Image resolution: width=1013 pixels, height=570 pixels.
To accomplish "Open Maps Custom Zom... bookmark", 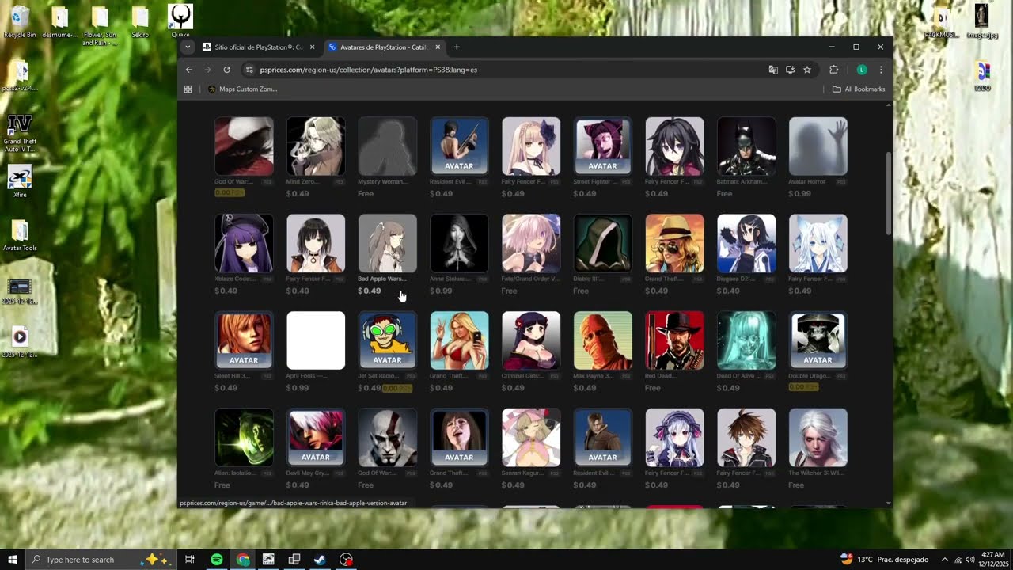I will tap(242, 89).
